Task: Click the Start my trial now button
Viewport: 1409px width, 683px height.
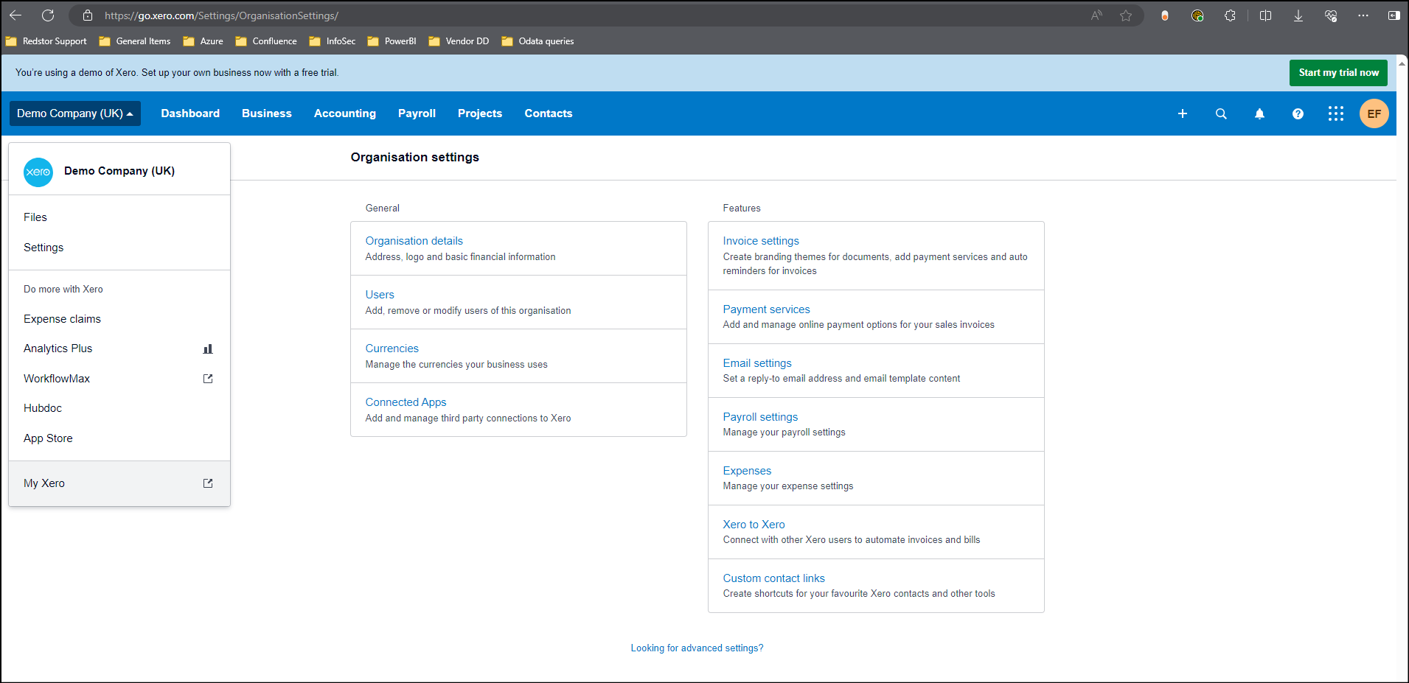Action: (x=1338, y=73)
